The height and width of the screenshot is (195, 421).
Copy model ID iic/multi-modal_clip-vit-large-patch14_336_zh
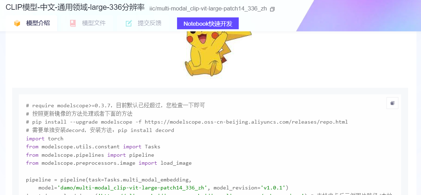pyautogui.click(x=272, y=9)
